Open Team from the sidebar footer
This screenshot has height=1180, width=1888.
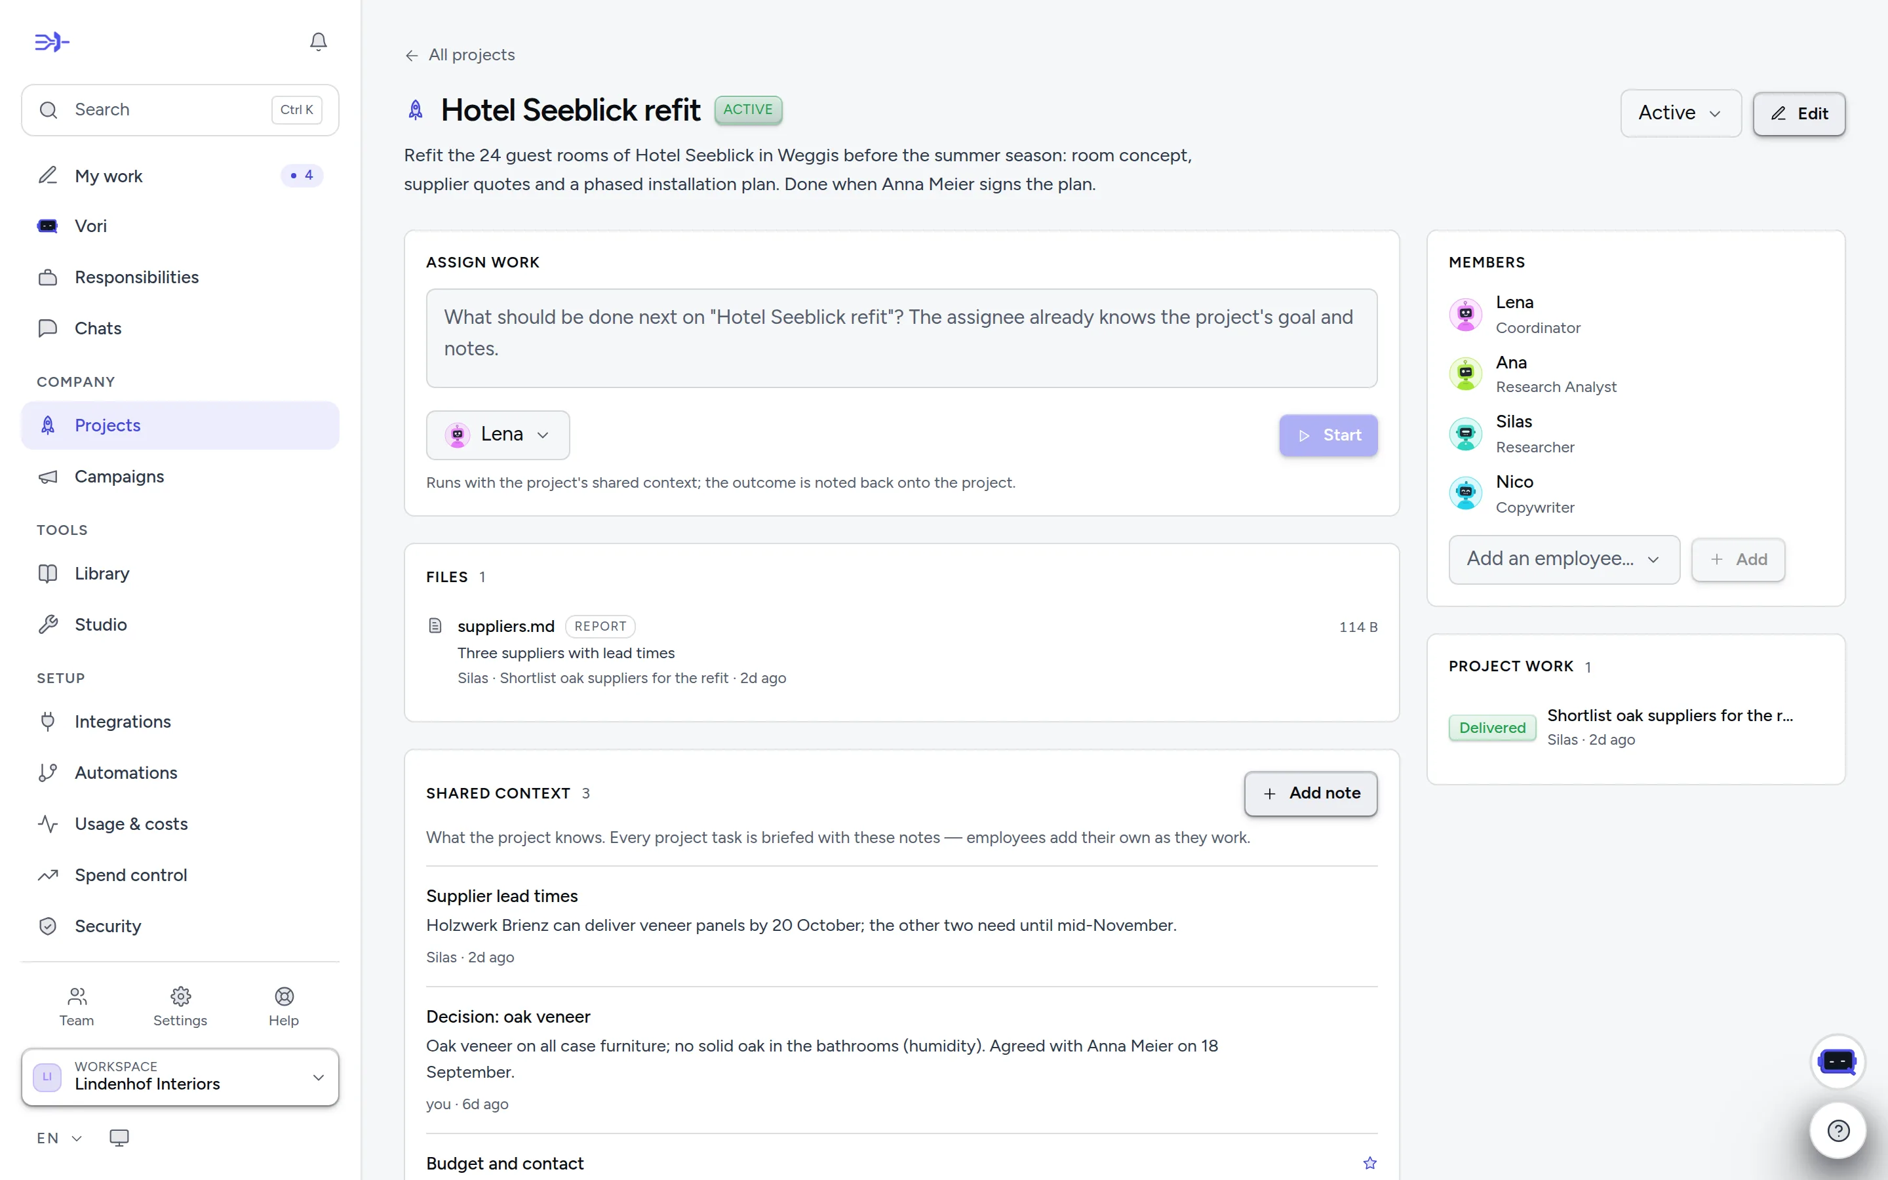[x=77, y=1007]
